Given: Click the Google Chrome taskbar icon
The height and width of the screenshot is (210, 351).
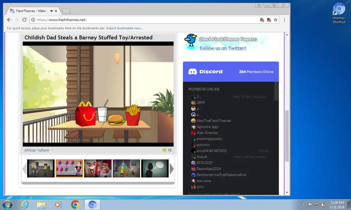Looking at the screenshot, I should click(x=75, y=205).
